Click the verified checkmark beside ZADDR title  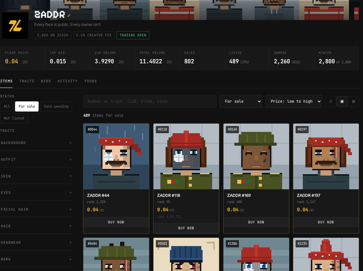point(69,16)
